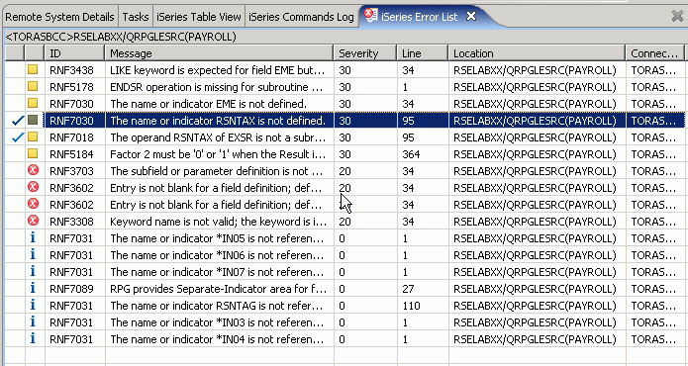
Task: Select LIKE keyword is expected message
Action: [218, 70]
